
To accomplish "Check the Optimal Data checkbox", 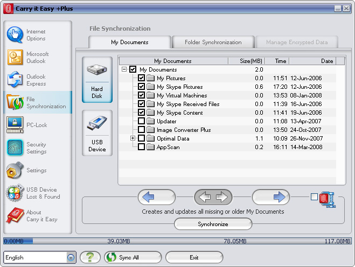I will [141, 138].
